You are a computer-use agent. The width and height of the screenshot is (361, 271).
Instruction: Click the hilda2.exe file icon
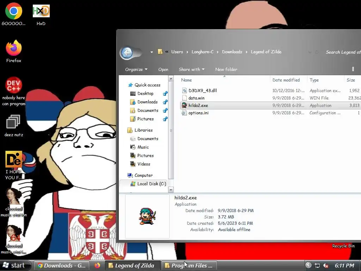click(184, 105)
